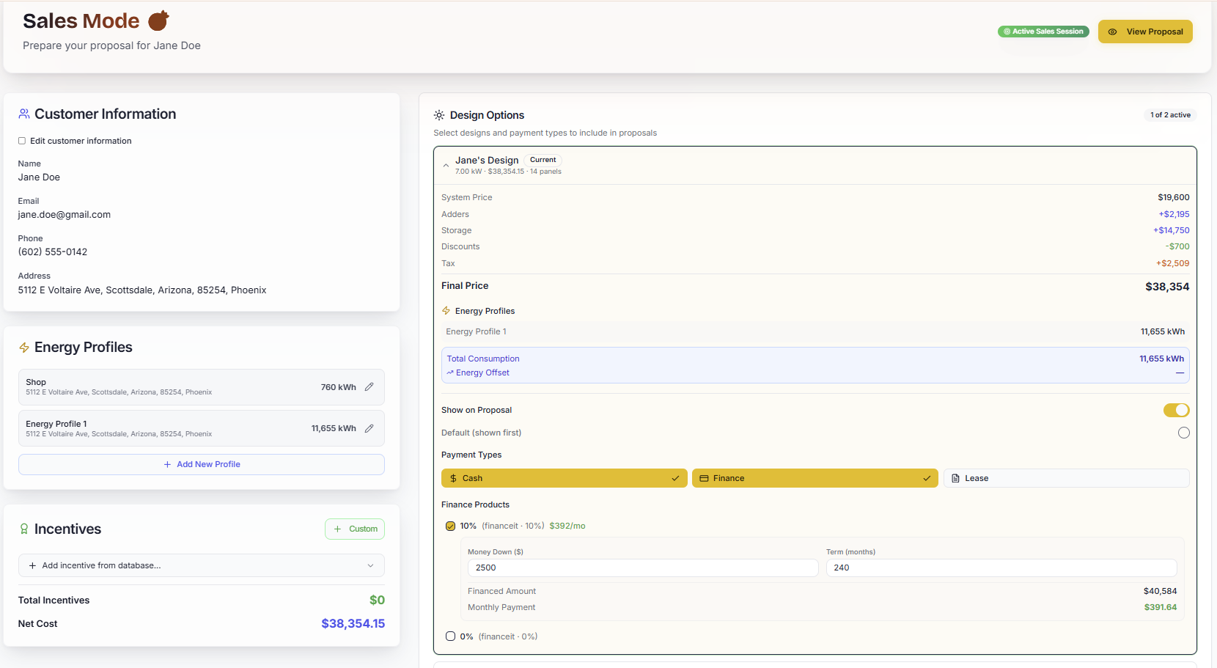The height and width of the screenshot is (668, 1217).
Task: Select the Shop energy profile row
Action: click(202, 387)
